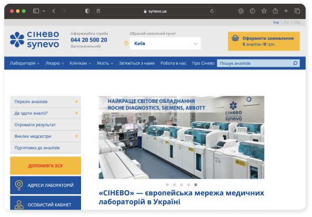Open Зв'яжіться з нами page
Image resolution: width=312 pixels, height=217 pixels.
tap(137, 63)
